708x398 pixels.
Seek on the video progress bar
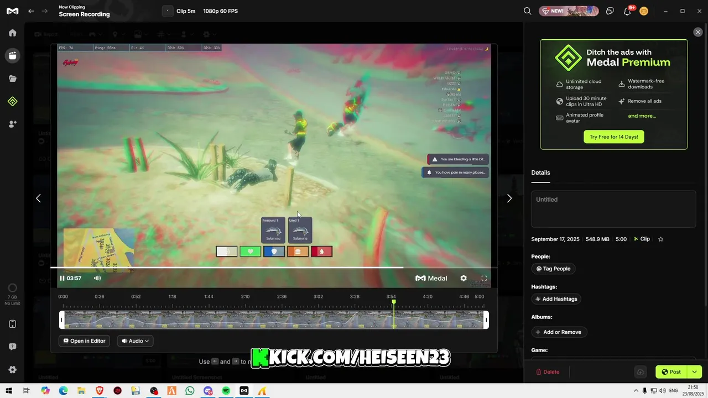click(x=274, y=268)
